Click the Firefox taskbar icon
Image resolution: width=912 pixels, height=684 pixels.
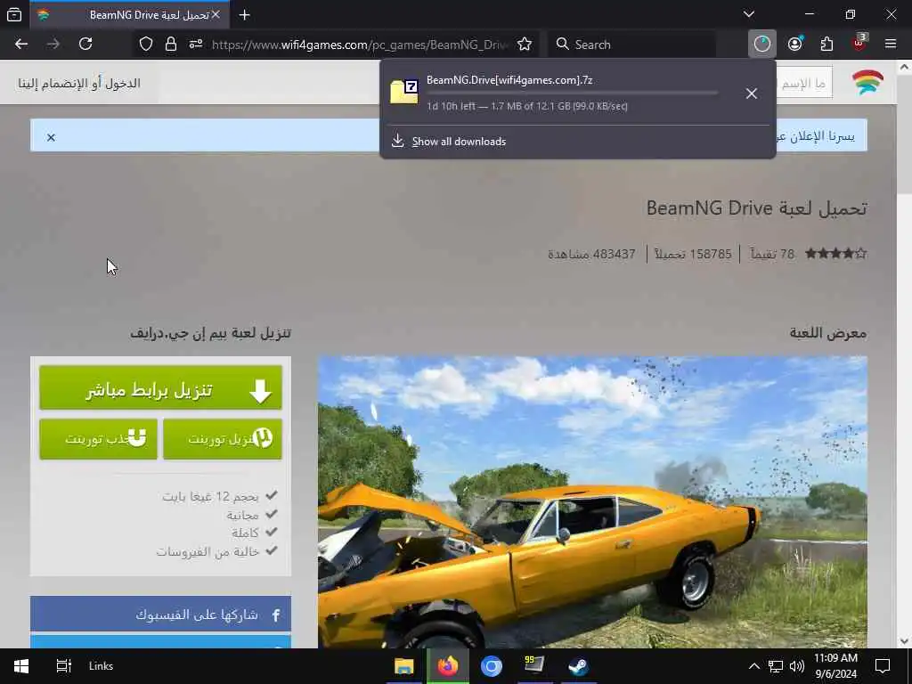(447, 666)
